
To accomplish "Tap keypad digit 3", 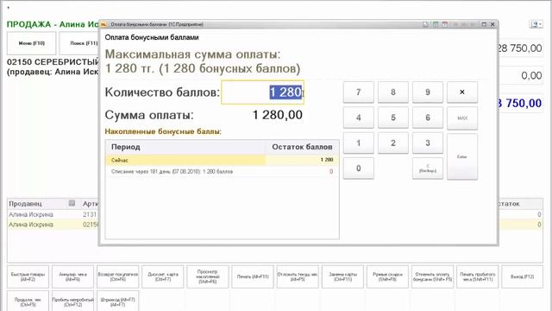I will tap(428, 143).
